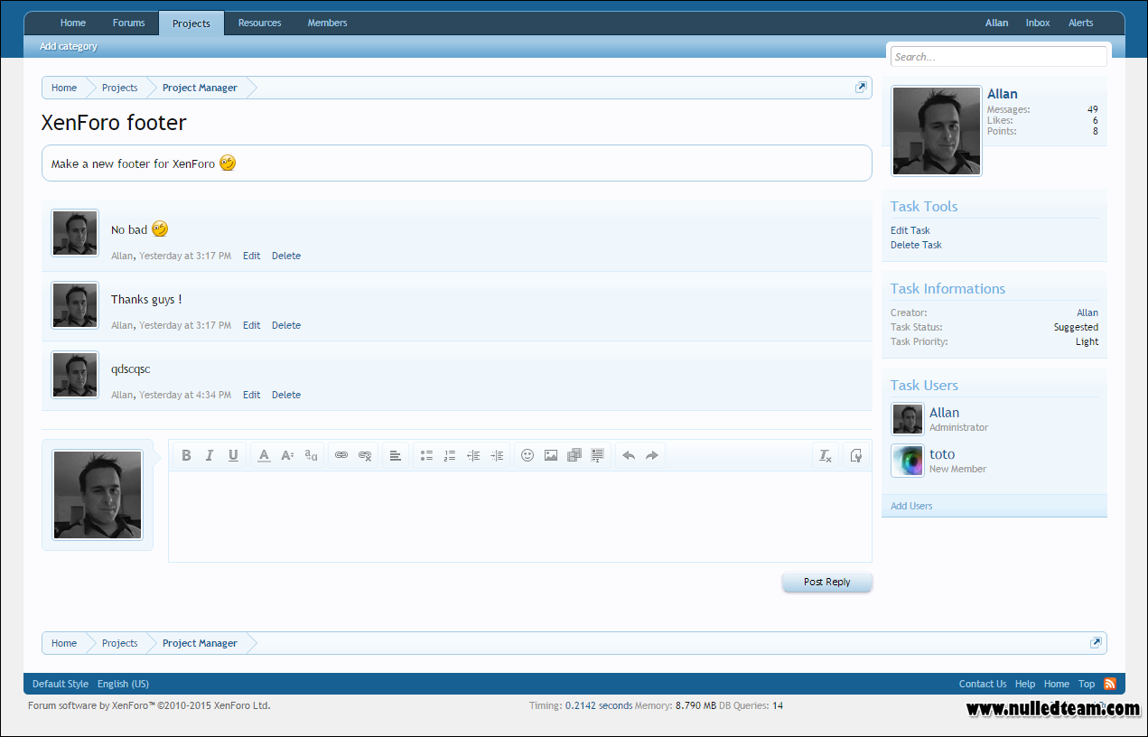
Task: Click the 'Forum software by XenForo' link
Action: (149, 705)
